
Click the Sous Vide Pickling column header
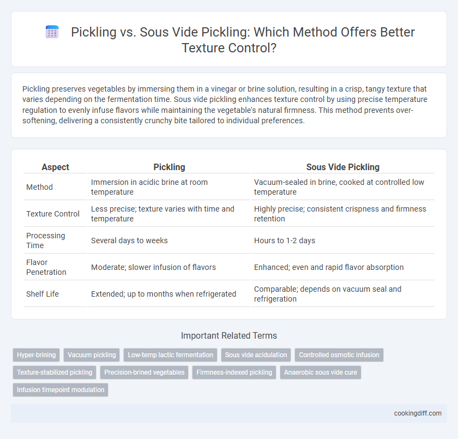[342, 167]
